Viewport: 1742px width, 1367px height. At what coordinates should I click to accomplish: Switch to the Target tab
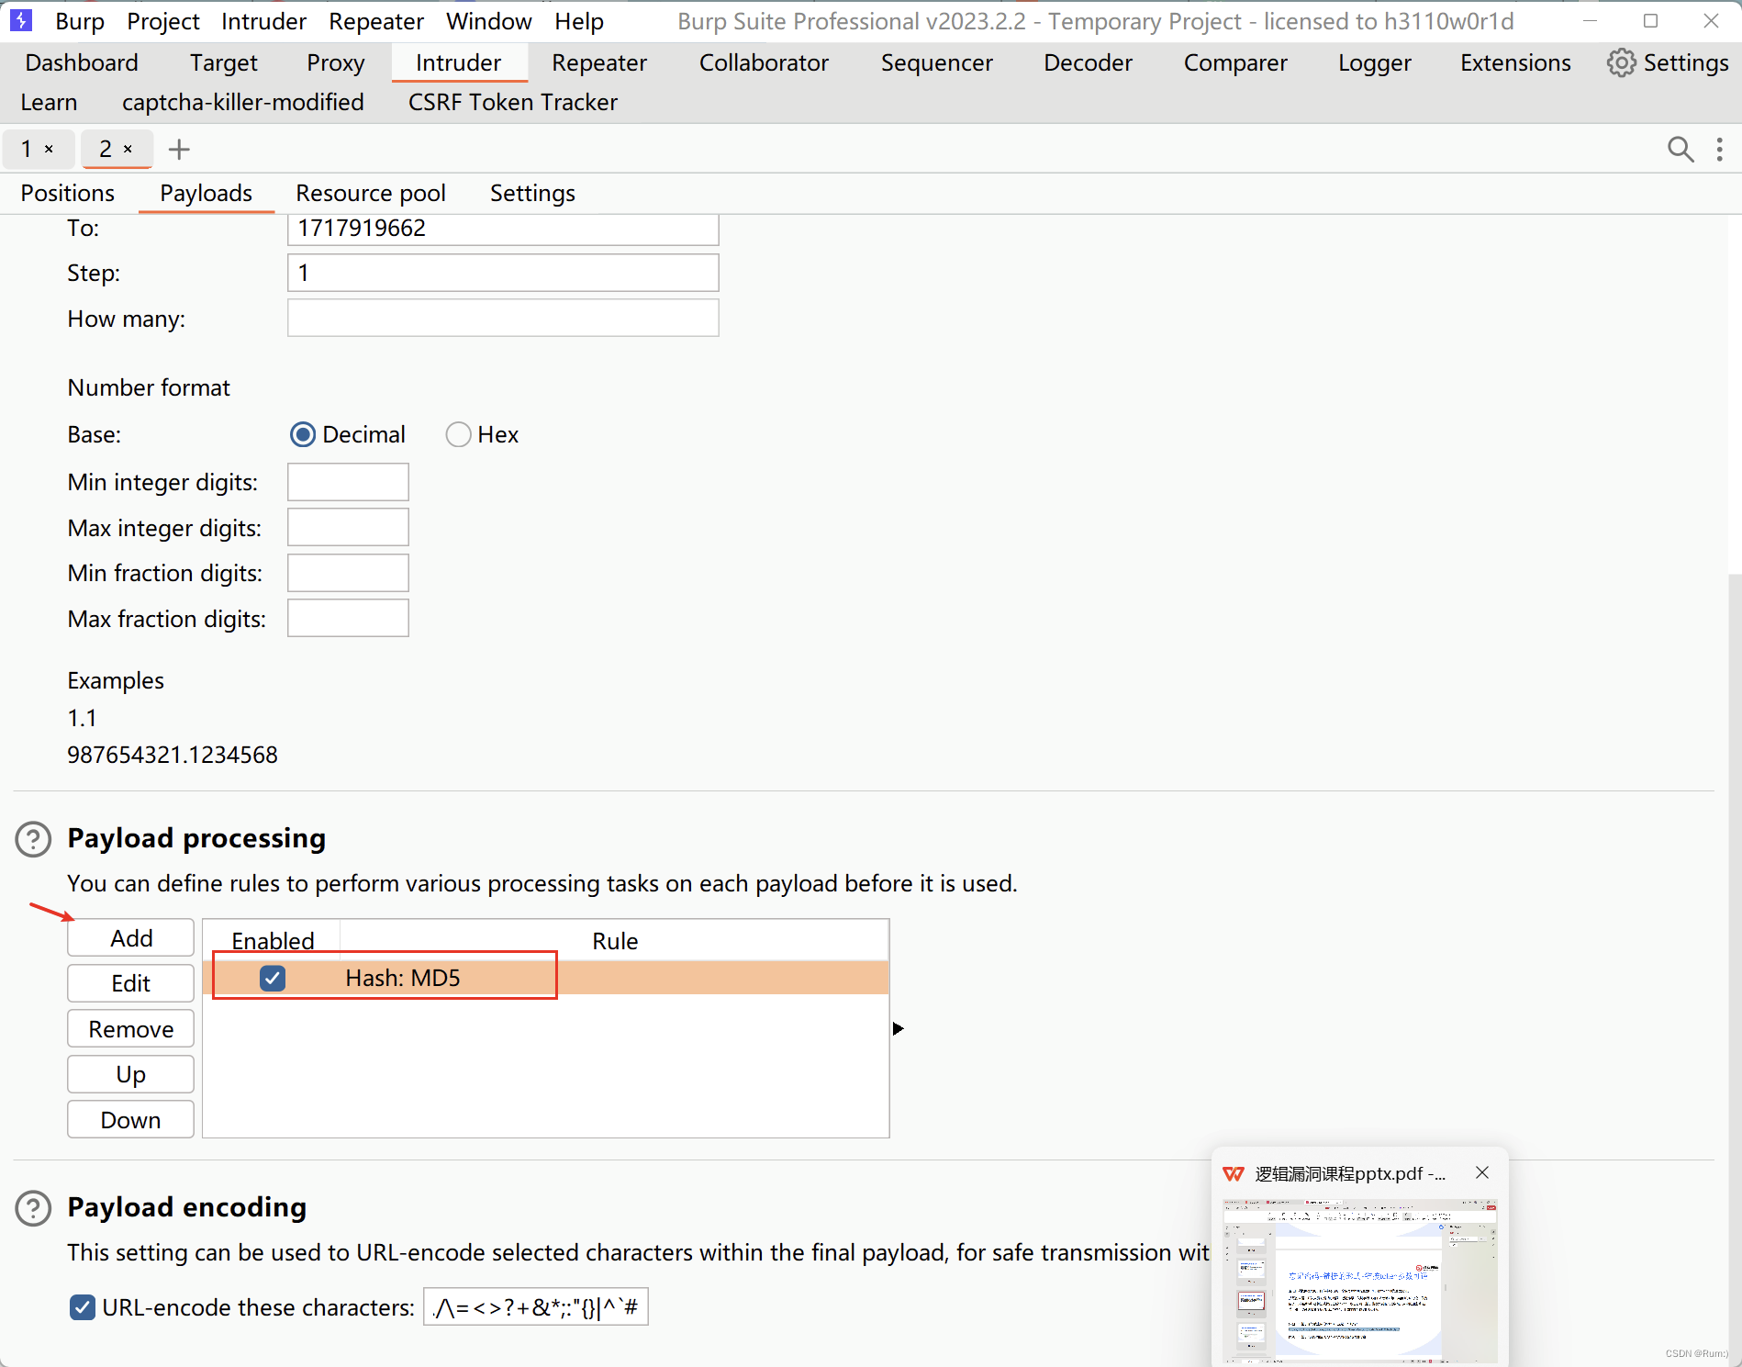pos(223,62)
